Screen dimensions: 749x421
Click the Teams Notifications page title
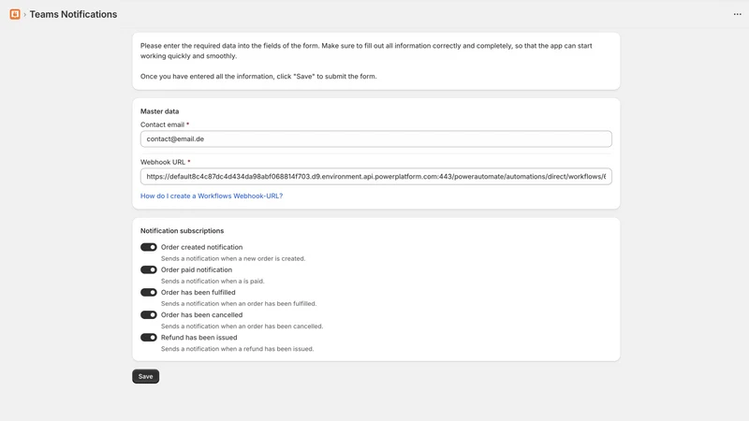(x=73, y=14)
